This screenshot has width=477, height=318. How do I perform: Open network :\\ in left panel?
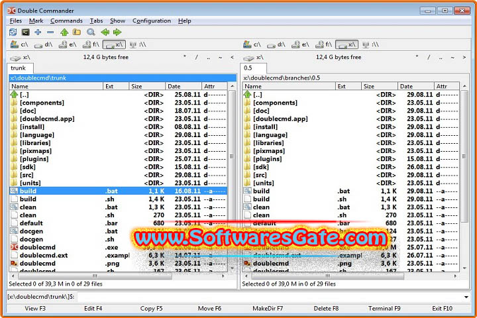pyautogui.click(x=138, y=45)
